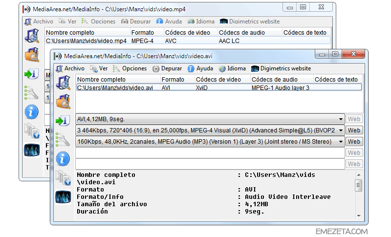391x237 pixels.
Task: Click Web button beside video stream dropdown
Action: (354, 130)
